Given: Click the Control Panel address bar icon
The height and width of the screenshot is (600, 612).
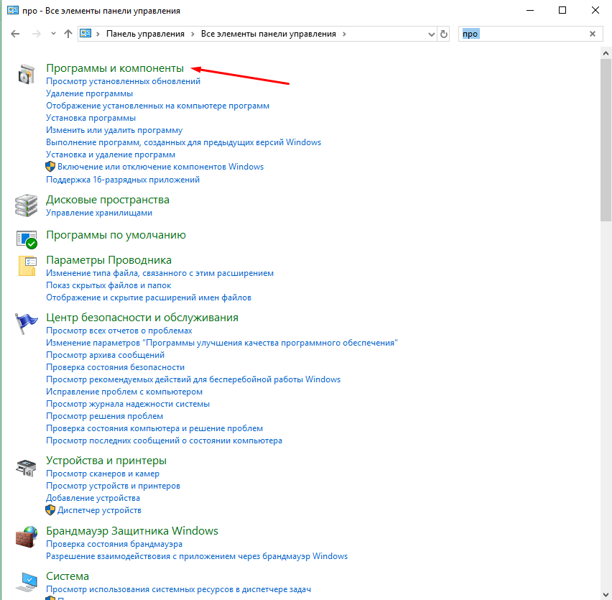Looking at the screenshot, I should [85, 34].
